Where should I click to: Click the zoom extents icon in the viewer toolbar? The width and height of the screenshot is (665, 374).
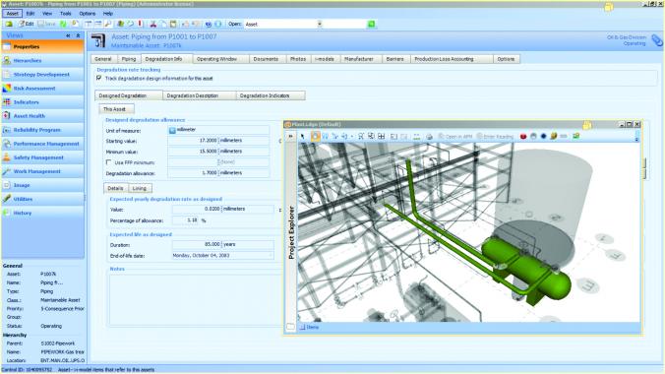click(x=361, y=136)
